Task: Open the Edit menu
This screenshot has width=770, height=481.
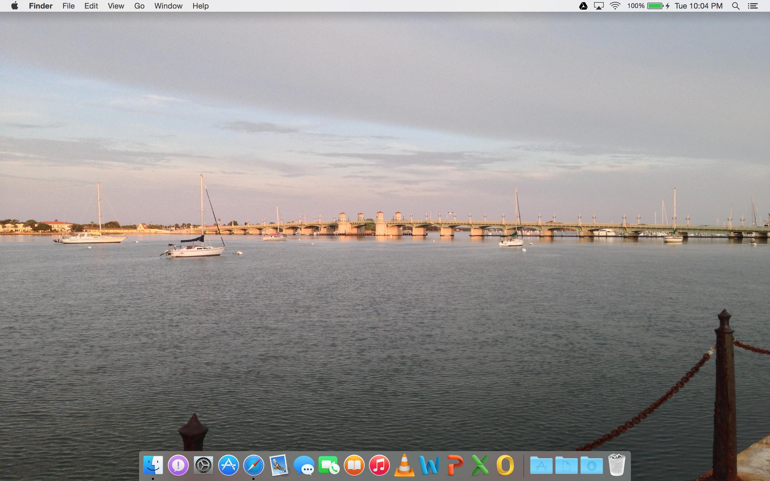Action: (x=91, y=6)
